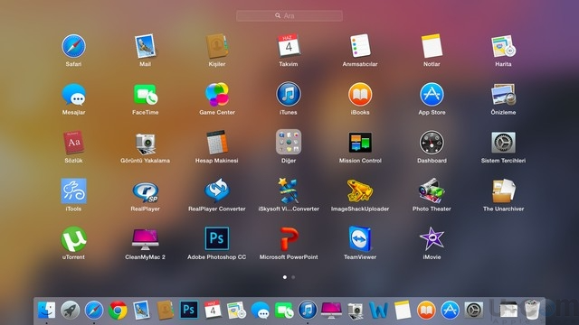Launch Görüntü Yakalama in Launchpad

(145, 144)
